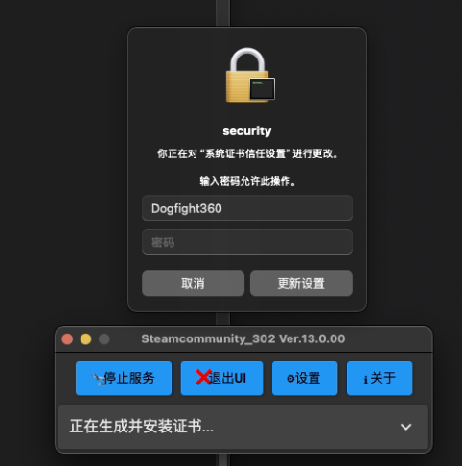Click the Steamcommunity_302 Ver.13.0.00 title bar
Image resolution: width=462 pixels, height=466 pixels.
[x=243, y=338]
